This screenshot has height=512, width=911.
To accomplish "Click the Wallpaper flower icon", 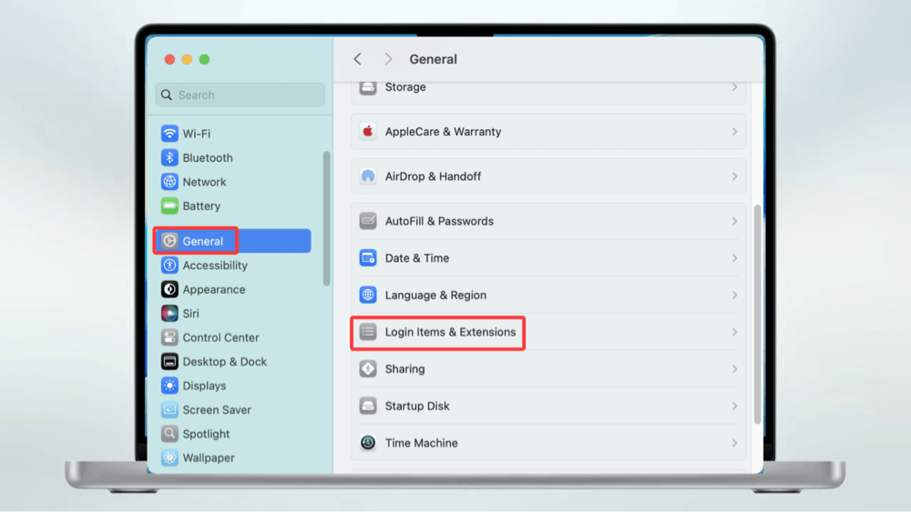I will tap(169, 457).
